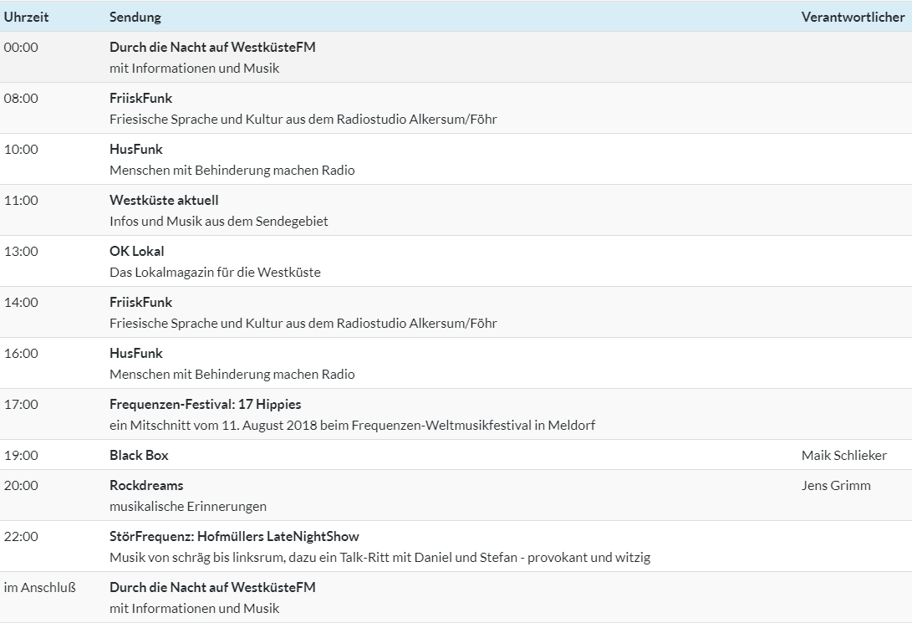Screen dimensions: 912x623
Task: Select the 00:00 time cell
Action: (21, 47)
